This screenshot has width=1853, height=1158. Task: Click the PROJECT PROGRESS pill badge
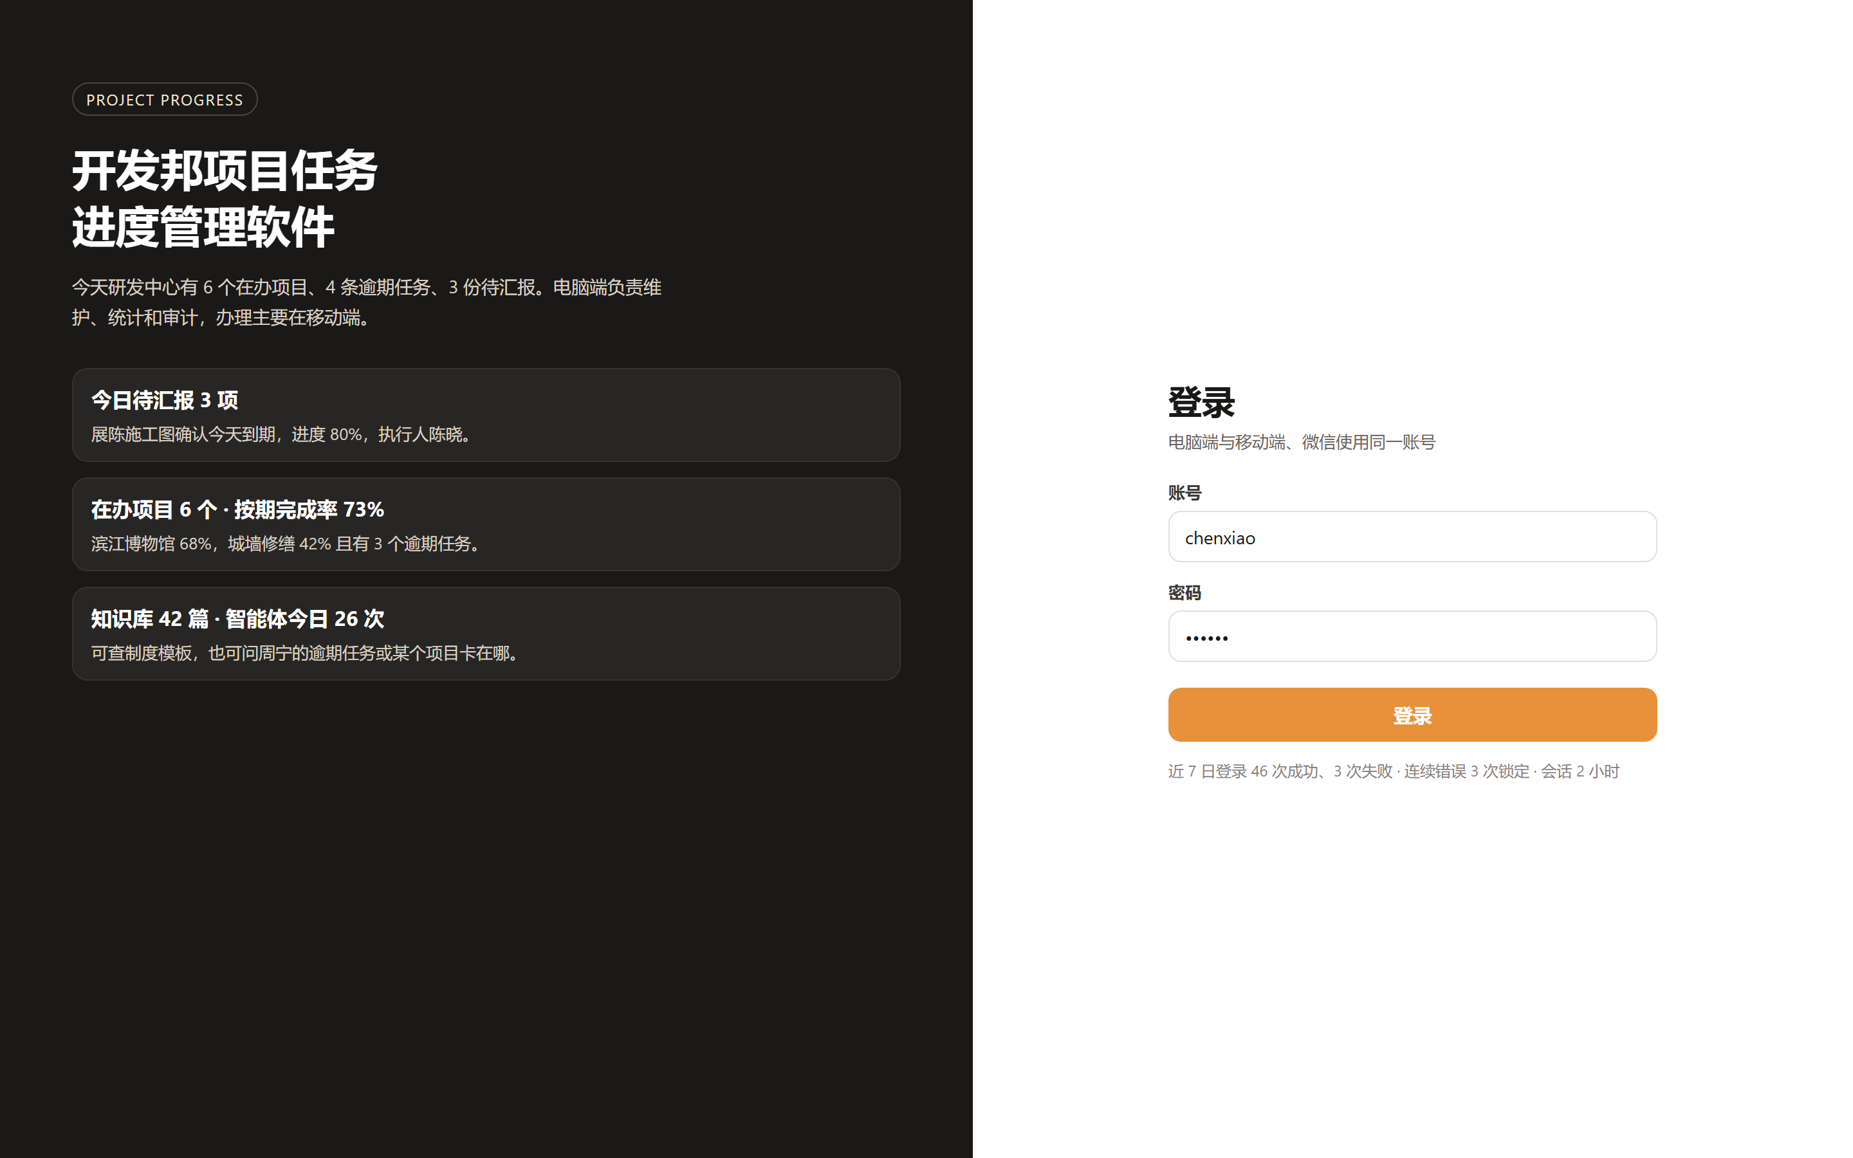pyautogui.click(x=165, y=100)
